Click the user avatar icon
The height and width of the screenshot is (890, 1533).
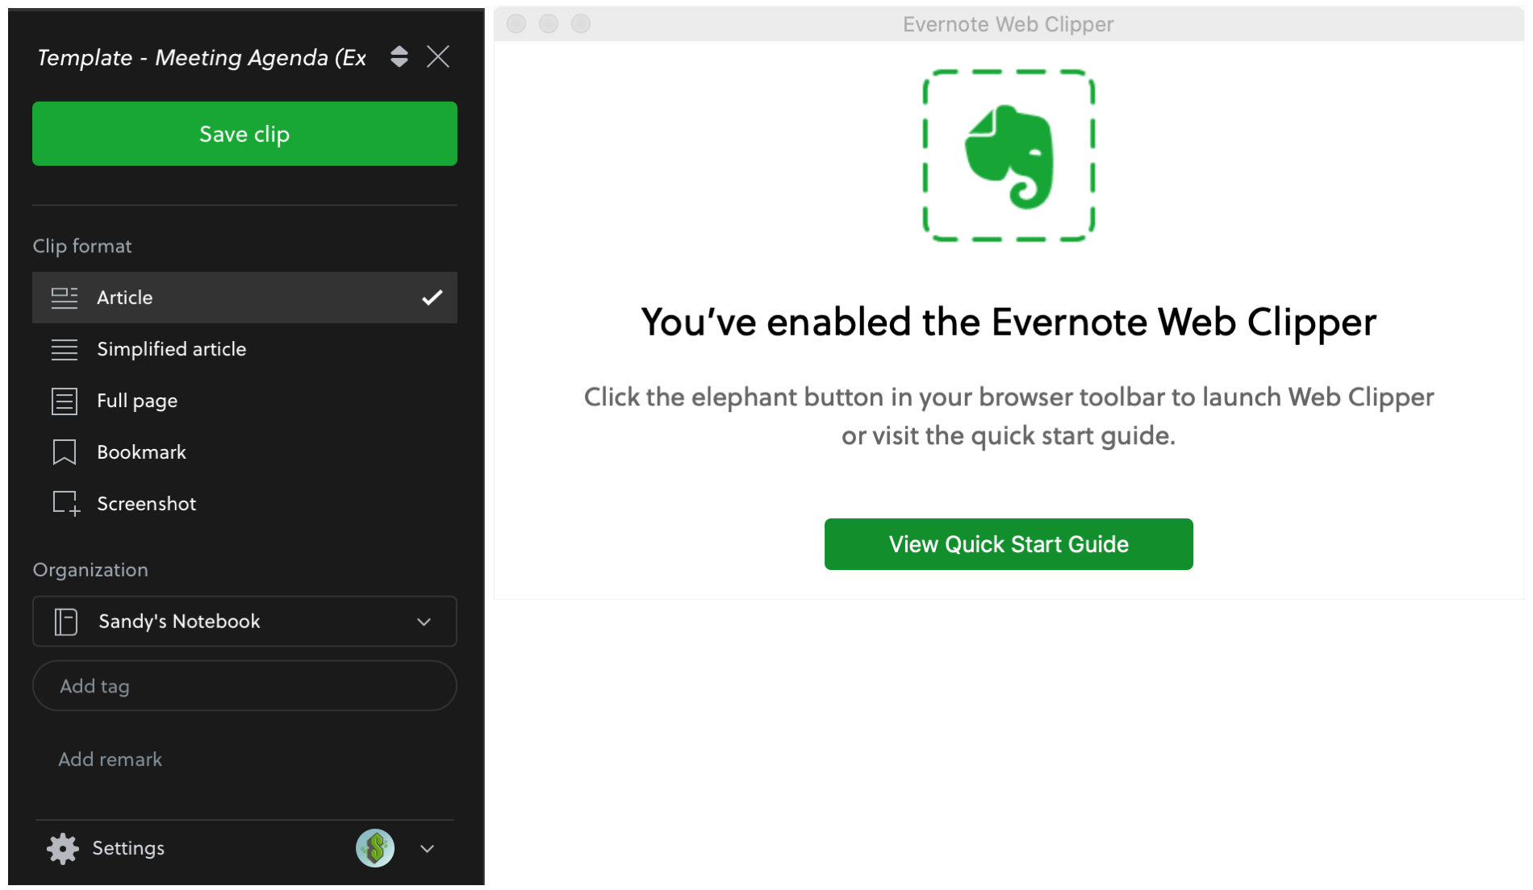375,848
